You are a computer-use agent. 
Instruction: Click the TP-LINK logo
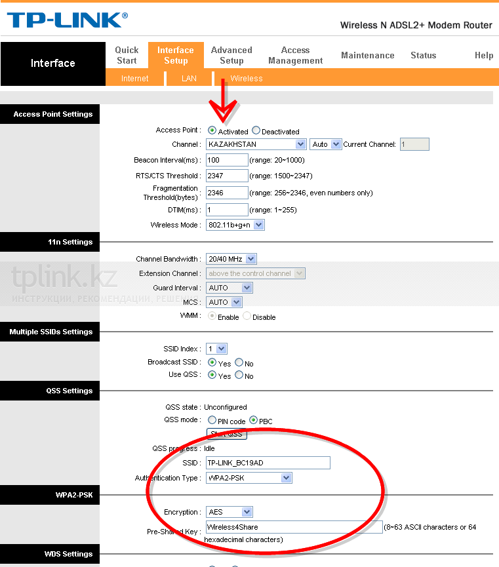click(68, 20)
